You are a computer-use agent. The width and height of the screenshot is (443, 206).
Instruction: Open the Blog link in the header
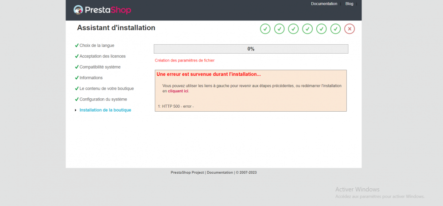349,4
